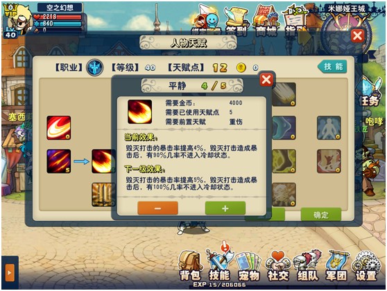Click the green plus talent point button
387x291 pixels.
[225, 208]
